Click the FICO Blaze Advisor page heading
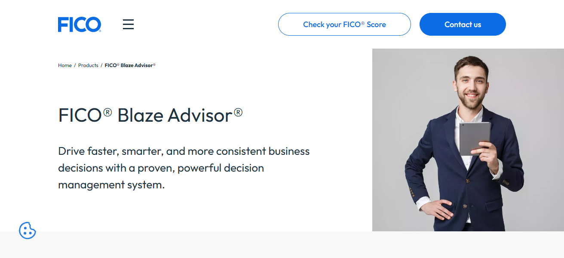 tap(150, 115)
